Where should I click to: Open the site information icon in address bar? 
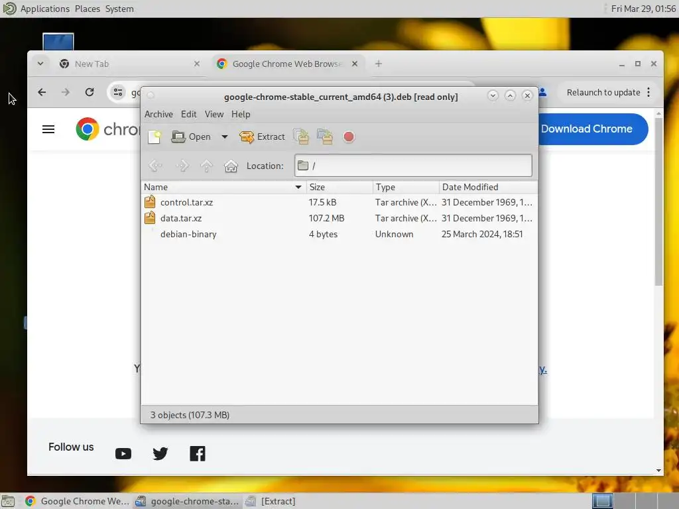(x=118, y=92)
